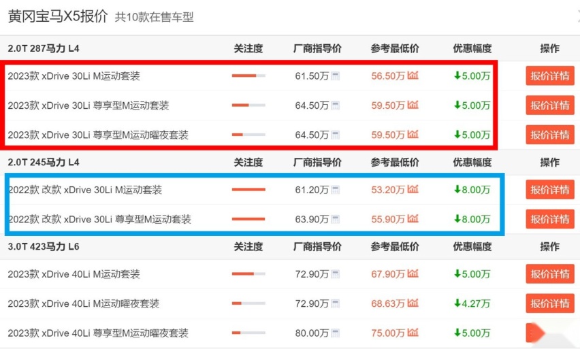Click the 67.90万 lowest price
Viewport: 580px width, 349px height.
(x=388, y=274)
